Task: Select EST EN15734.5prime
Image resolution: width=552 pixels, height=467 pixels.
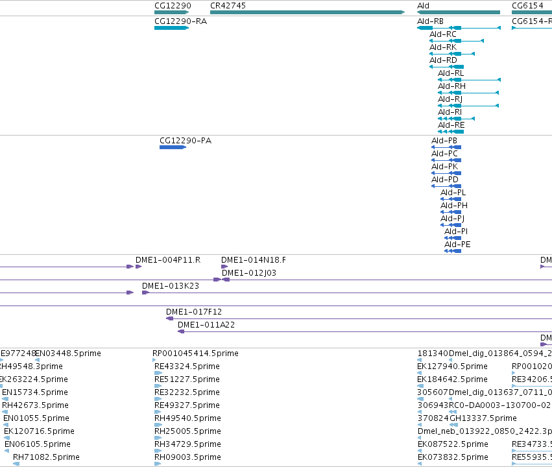Action: coord(5,399)
